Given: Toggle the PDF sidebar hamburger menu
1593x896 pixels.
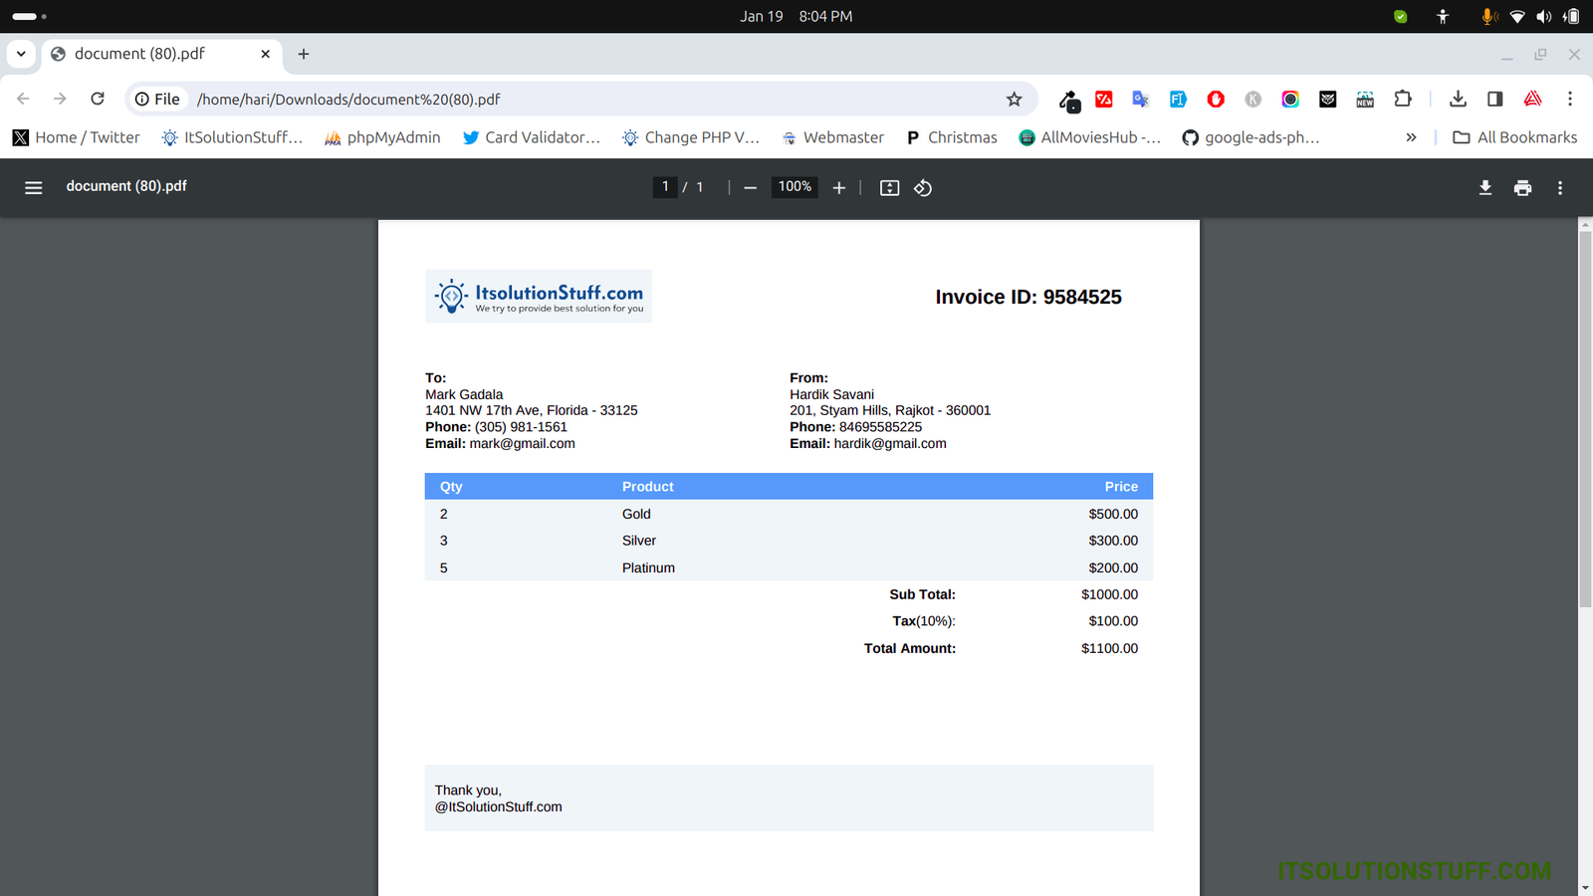Looking at the screenshot, I should pyautogui.click(x=33, y=187).
